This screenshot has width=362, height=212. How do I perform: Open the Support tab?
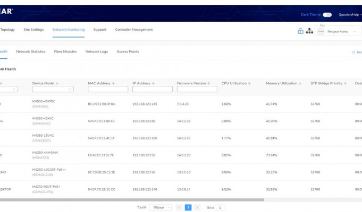pyautogui.click(x=100, y=30)
